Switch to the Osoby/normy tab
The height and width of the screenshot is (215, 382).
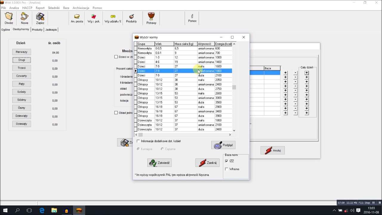click(21, 29)
